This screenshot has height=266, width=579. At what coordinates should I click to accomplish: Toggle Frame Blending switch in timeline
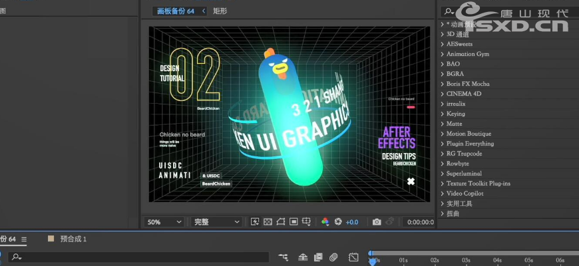tap(318, 257)
